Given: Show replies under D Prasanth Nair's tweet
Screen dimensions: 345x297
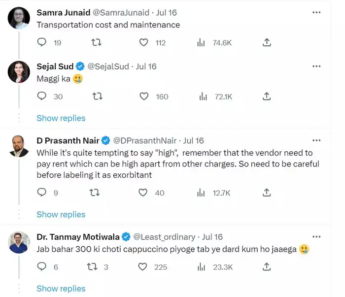Looking at the screenshot, I should click(x=61, y=214).
